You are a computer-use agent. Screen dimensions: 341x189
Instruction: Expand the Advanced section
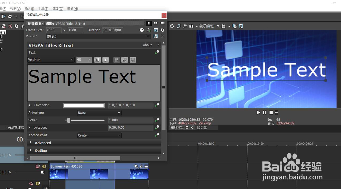point(31,143)
